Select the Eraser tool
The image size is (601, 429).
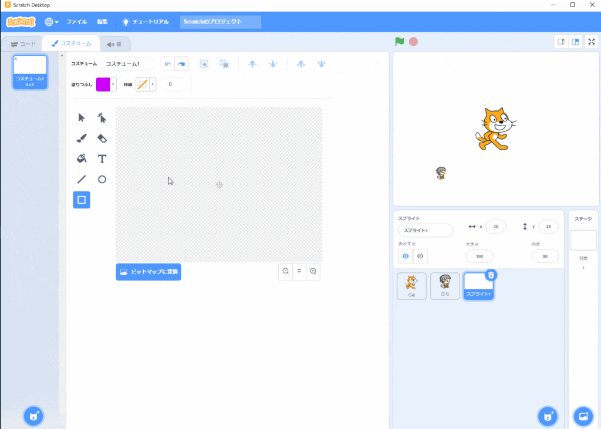(x=102, y=139)
